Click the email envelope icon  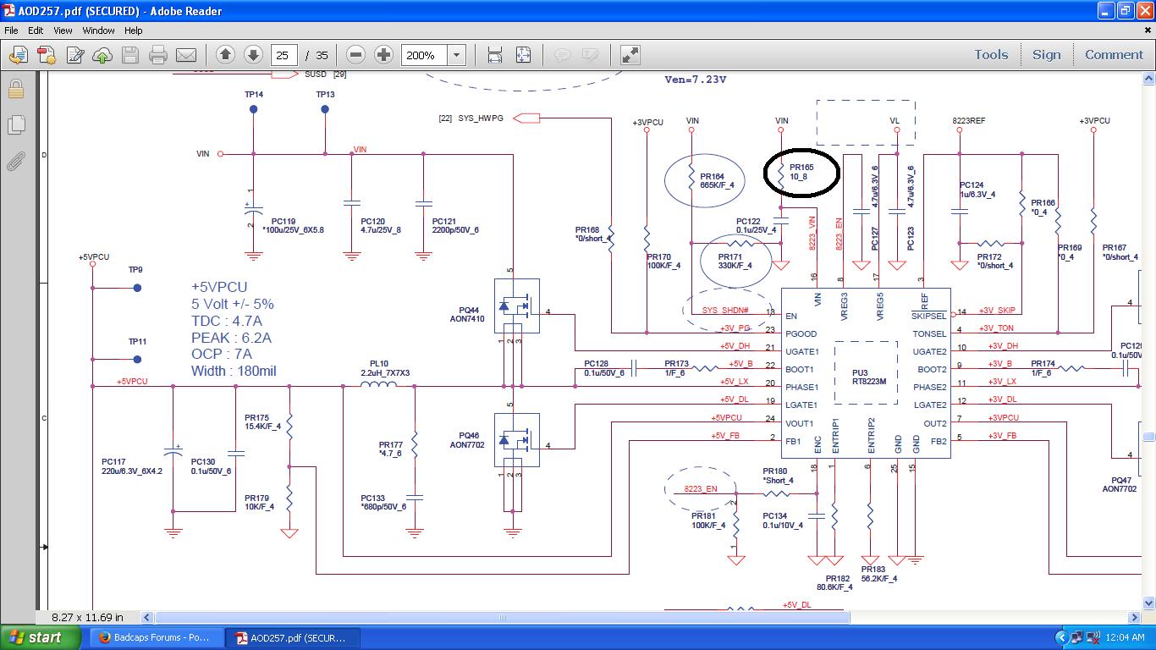pos(186,55)
